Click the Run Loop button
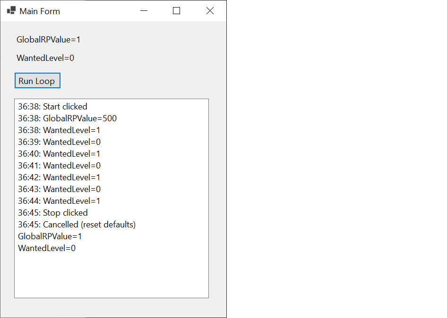Image resolution: width=447 pixels, height=318 pixels. pos(37,81)
